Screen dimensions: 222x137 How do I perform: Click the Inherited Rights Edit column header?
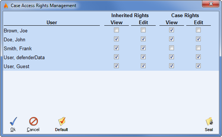click(x=143, y=22)
